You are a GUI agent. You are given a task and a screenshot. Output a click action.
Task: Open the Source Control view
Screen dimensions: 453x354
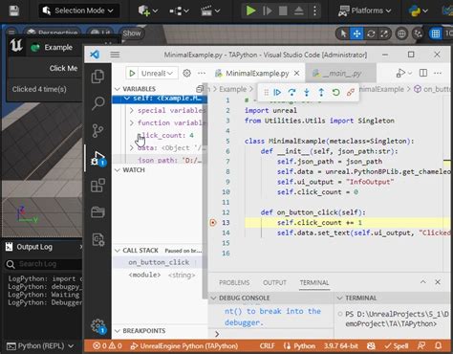[x=97, y=130]
